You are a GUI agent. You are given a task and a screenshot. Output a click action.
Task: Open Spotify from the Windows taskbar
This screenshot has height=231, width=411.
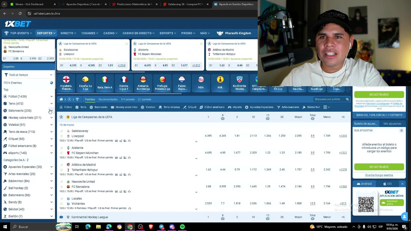(182, 227)
